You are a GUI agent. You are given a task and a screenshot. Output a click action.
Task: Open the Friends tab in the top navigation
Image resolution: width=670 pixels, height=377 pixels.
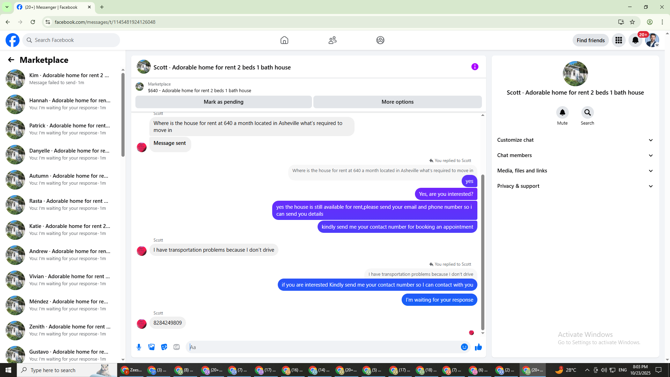tap(333, 40)
